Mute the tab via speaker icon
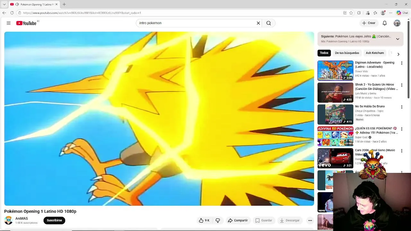Viewport: 411px width, 231px height. tap(17, 4)
